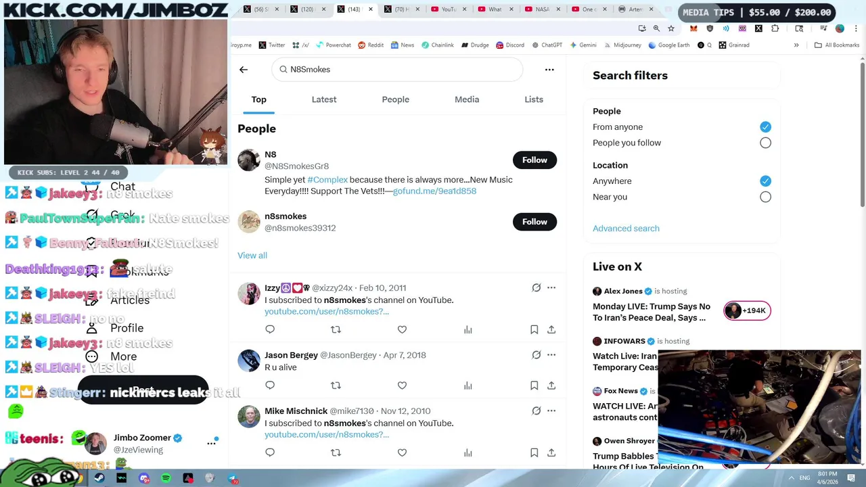Select the Near you location radio option
Image resolution: width=866 pixels, height=487 pixels.
[765, 197]
